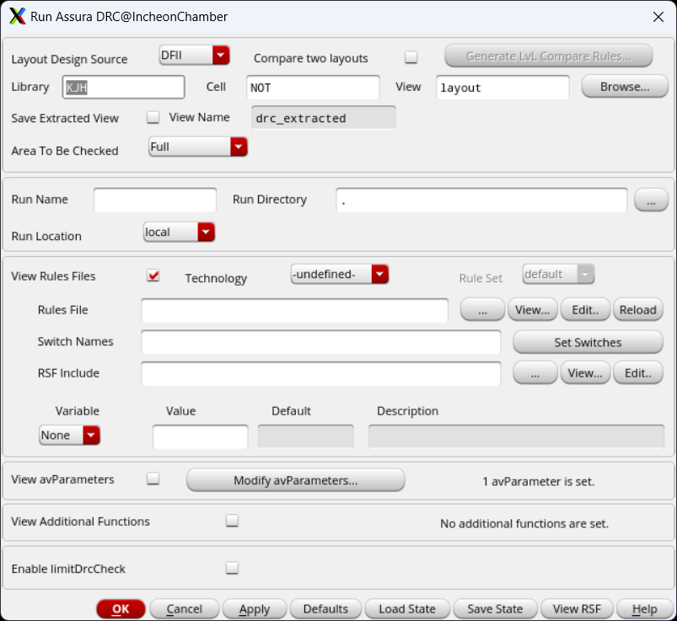Screen dimensions: 677x621
Task: Click the X application icon in title bar
Action: pyautogui.click(x=17, y=16)
